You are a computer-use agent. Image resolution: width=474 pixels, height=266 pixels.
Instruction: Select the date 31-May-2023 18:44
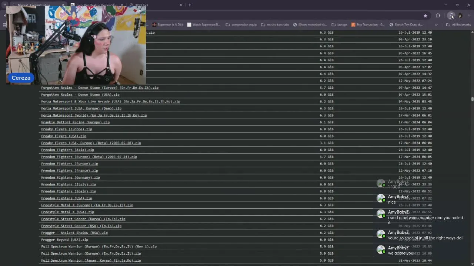(415, 260)
